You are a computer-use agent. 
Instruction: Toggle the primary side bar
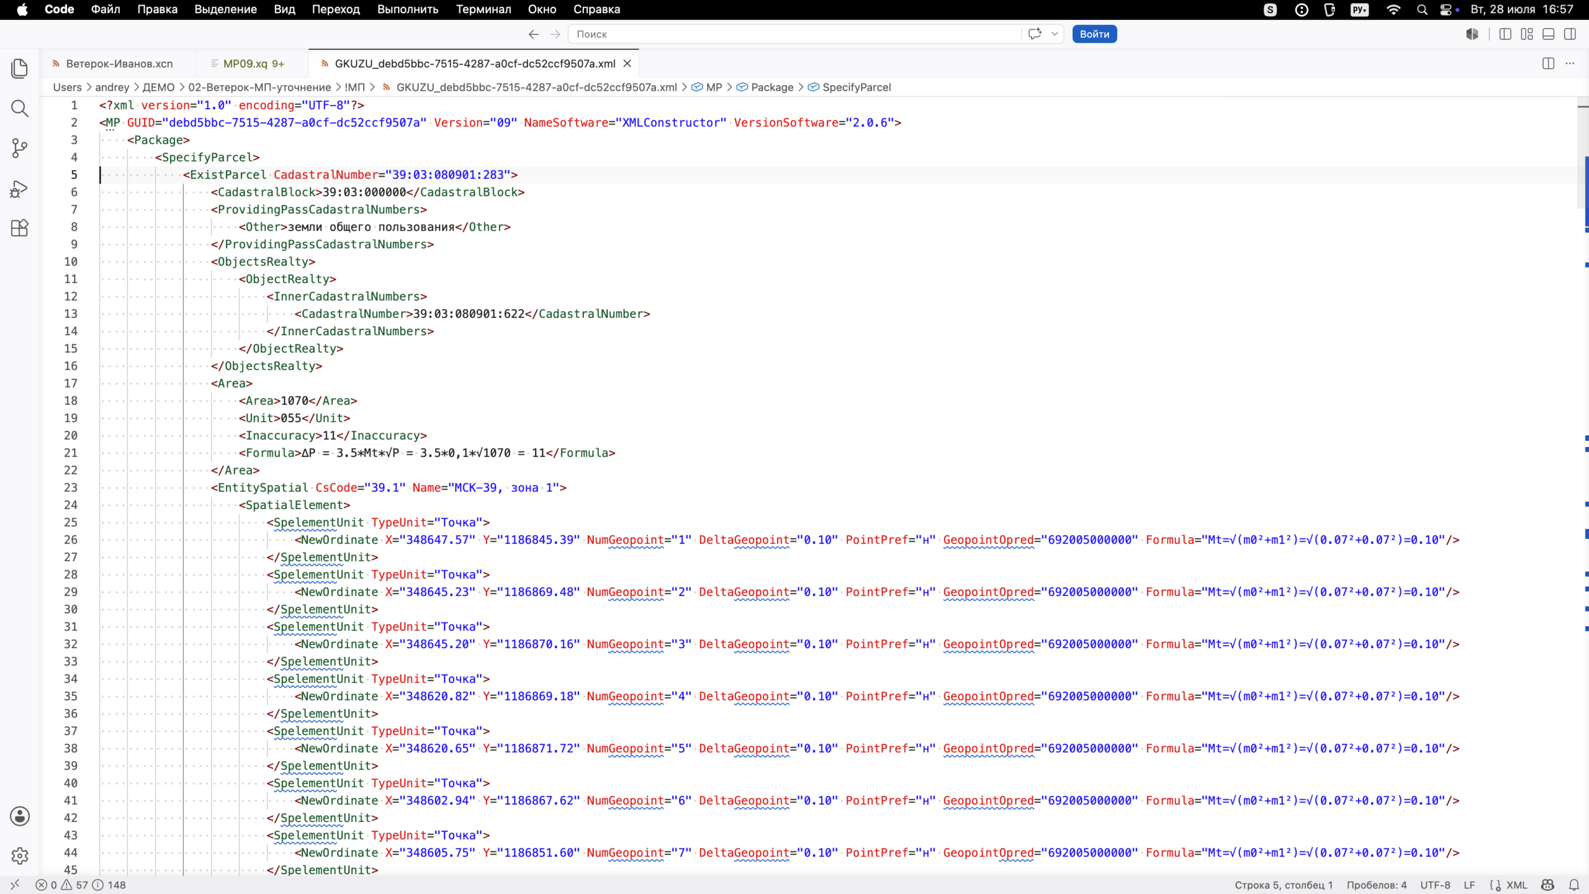[1505, 34]
